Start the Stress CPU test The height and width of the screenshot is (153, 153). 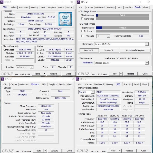[109, 50]
